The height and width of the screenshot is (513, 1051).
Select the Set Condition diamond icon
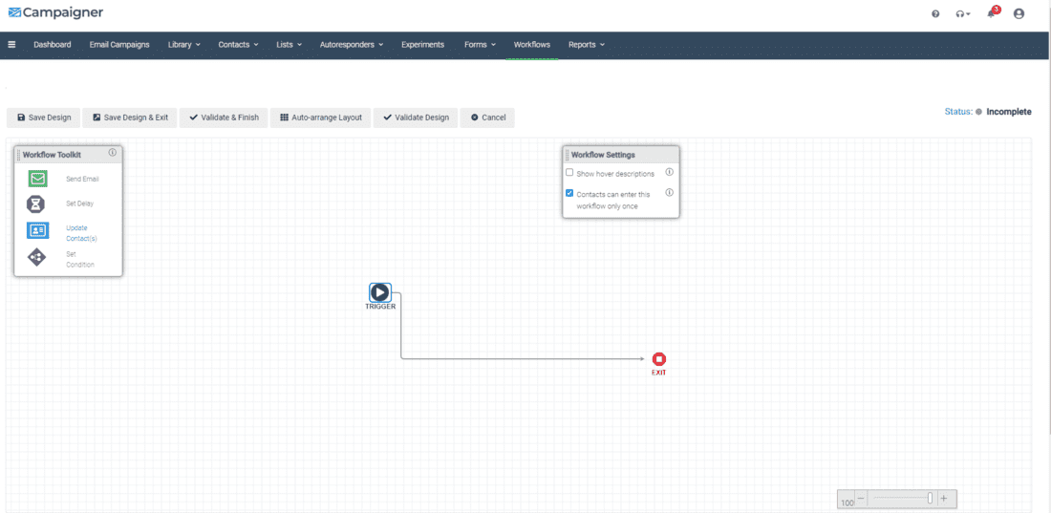pyautogui.click(x=36, y=257)
